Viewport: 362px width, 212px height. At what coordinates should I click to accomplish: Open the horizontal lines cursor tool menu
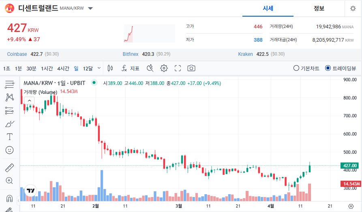[x=9, y=85]
